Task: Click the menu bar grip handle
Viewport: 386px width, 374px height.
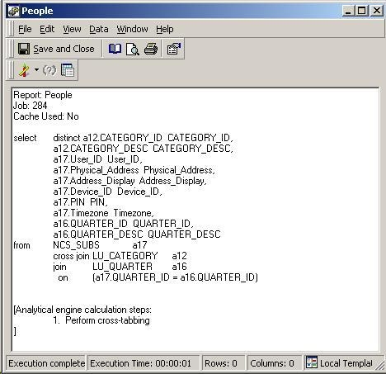Action: [12, 28]
